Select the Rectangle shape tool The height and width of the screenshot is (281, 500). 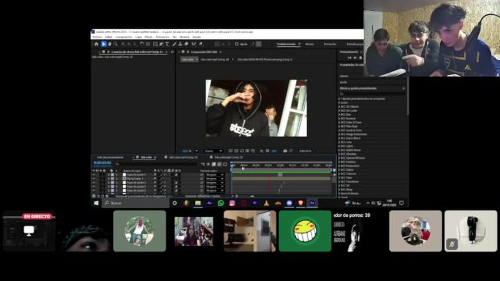[155, 44]
